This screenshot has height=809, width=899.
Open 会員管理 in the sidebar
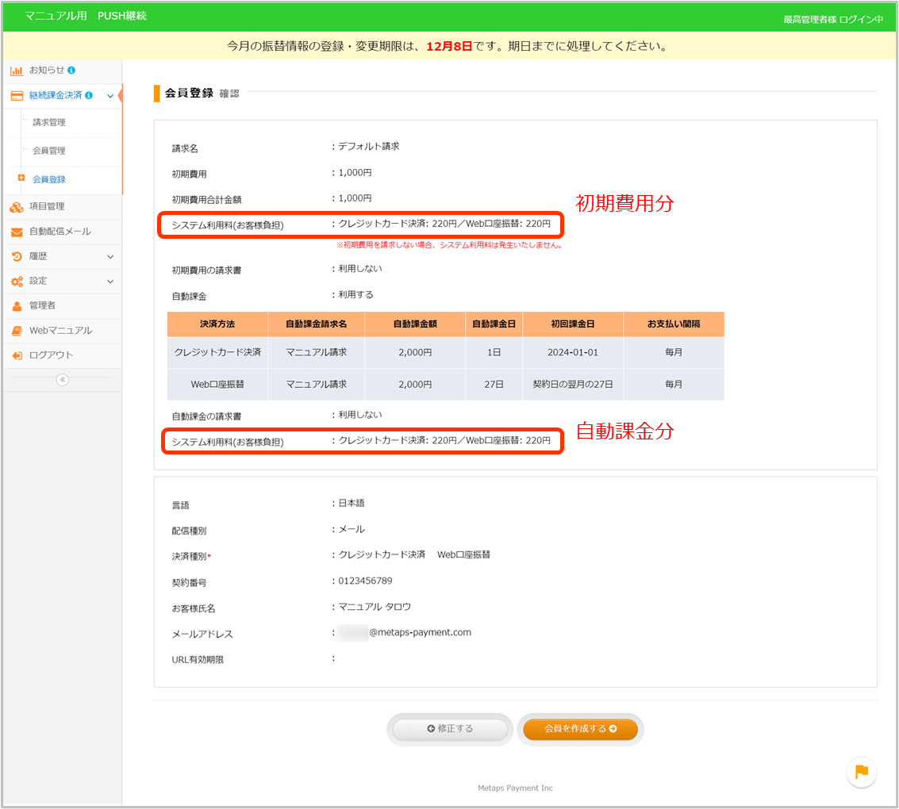pyautogui.click(x=49, y=151)
